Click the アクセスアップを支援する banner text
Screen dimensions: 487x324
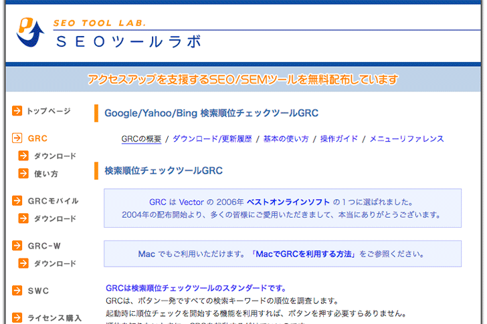point(243,79)
